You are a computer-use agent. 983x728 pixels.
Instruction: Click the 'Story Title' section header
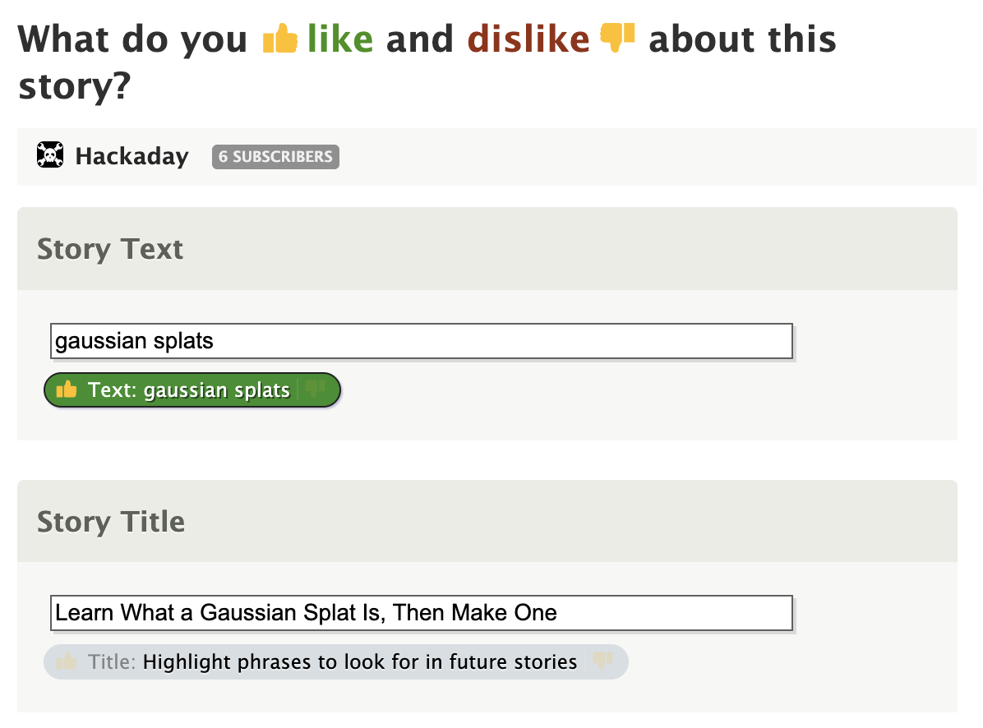(x=111, y=522)
